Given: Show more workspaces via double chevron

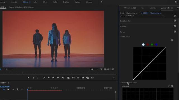Looking at the screenshot, I should [x=101, y=2].
